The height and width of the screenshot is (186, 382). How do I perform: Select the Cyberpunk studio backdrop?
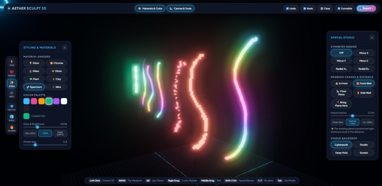(x=341, y=145)
